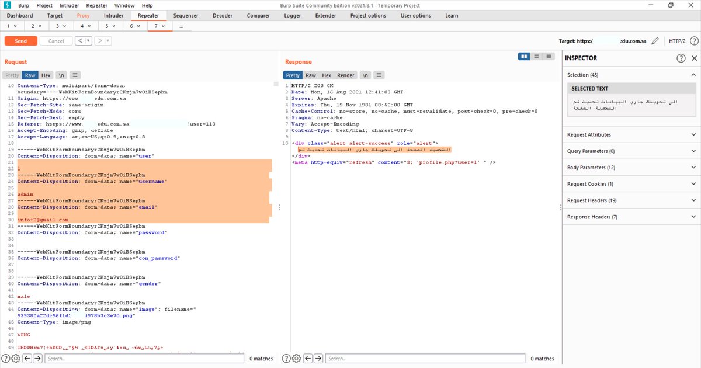This screenshot has height=368, width=701.
Task: Switch to the Proxy tab
Action: (x=84, y=16)
